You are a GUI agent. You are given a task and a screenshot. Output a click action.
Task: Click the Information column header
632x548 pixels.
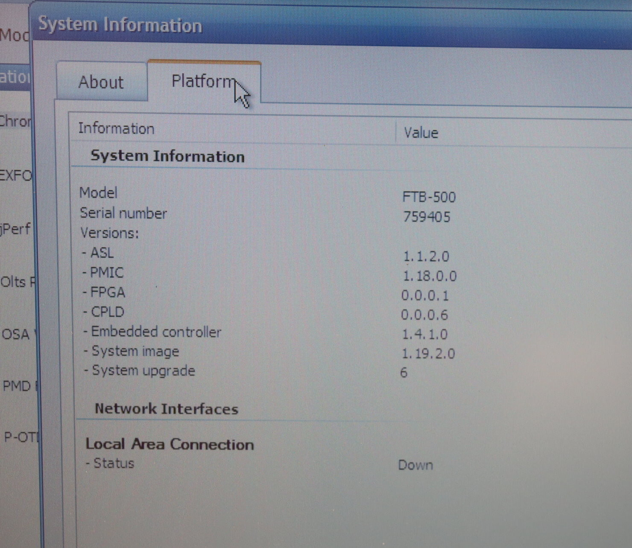(x=116, y=128)
